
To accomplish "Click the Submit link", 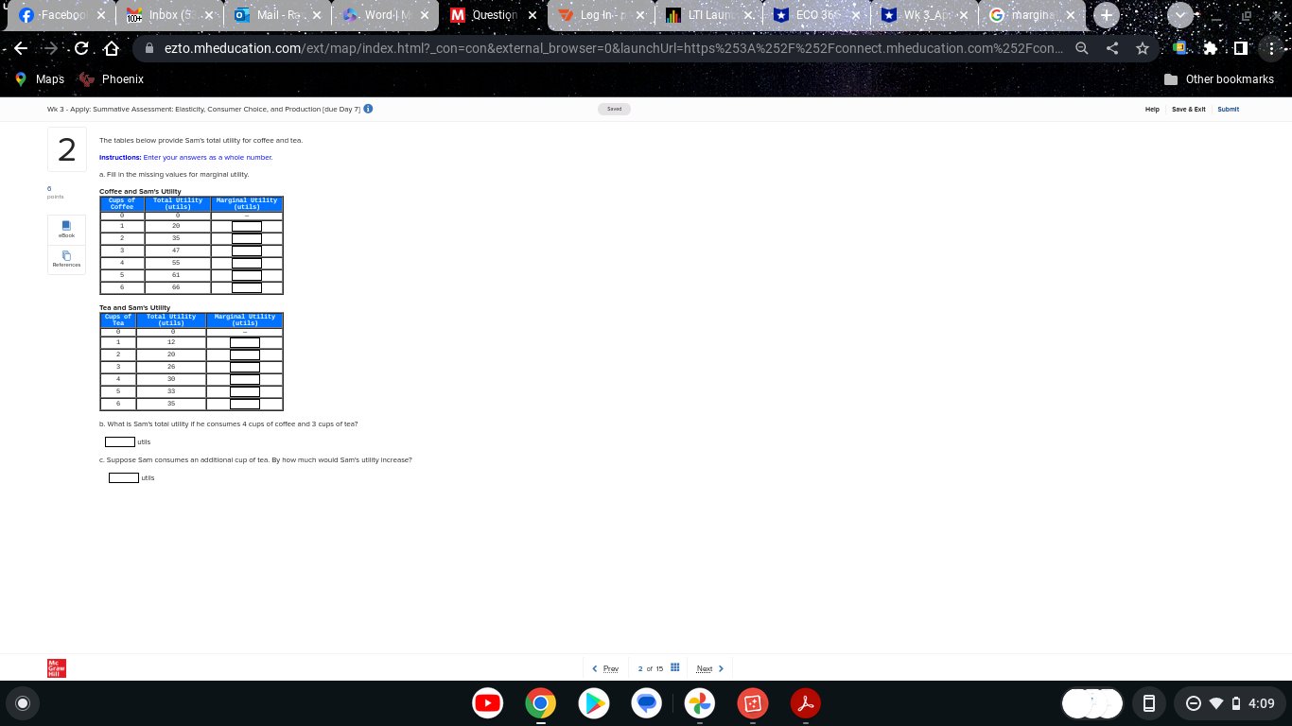I will click(x=1228, y=109).
